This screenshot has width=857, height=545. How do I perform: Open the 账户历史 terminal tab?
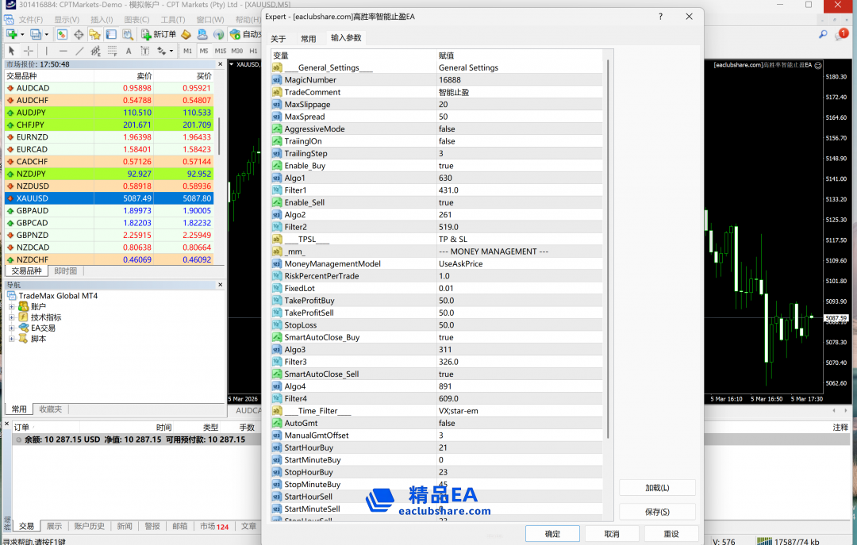(89, 526)
